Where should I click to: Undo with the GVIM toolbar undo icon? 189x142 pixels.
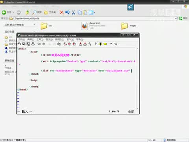pos(39,44)
